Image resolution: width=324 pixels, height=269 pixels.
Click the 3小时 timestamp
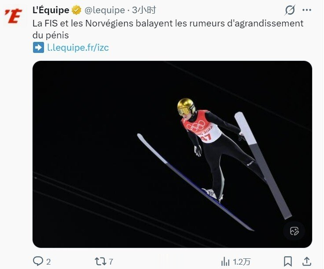[x=144, y=10]
